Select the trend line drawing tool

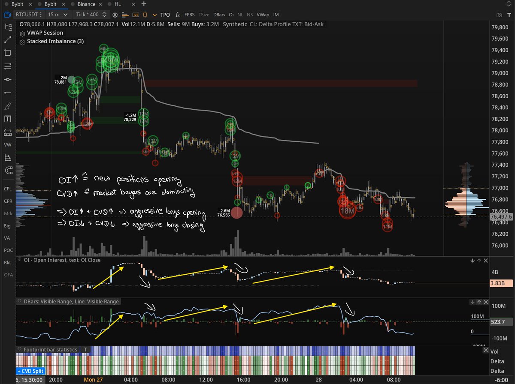coord(8,40)
